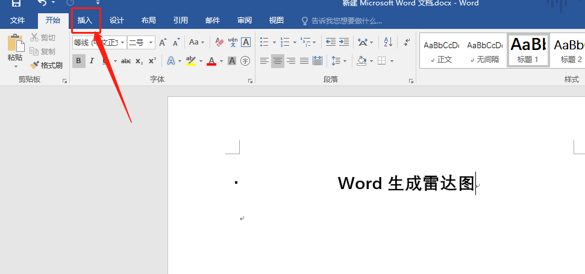This screenshot has width=585, height=274.
Task: Click the Increase Indent icon
Action: [x=344, y=42]
